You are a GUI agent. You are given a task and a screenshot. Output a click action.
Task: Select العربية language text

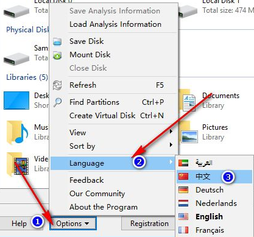(204, 163)
